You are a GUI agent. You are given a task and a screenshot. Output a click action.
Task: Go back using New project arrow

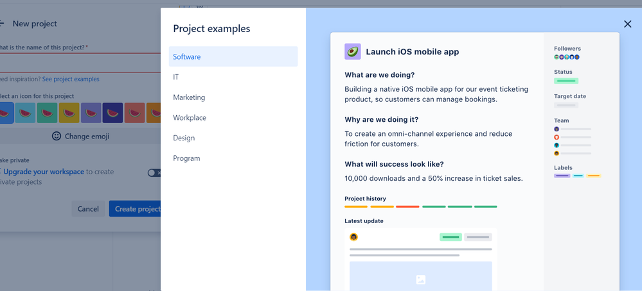[x=2, y=24]
